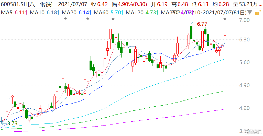Click the average price 均6.28 value
Screen dimensions: 263x136
221,5
